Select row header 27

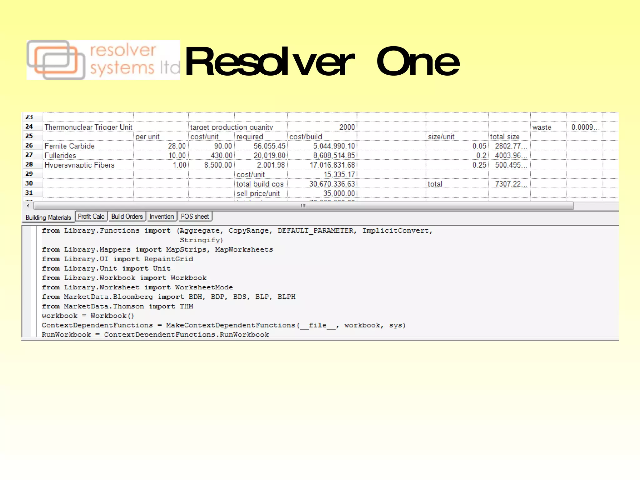[x=32, y=155]
